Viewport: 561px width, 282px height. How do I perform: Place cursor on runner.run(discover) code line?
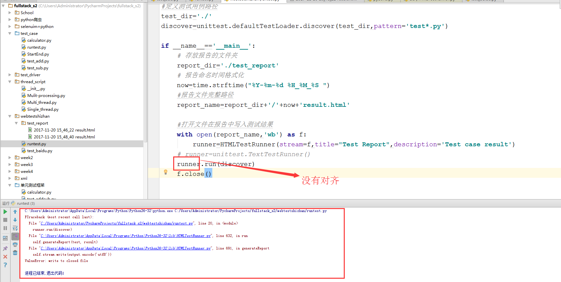(216, 164)
